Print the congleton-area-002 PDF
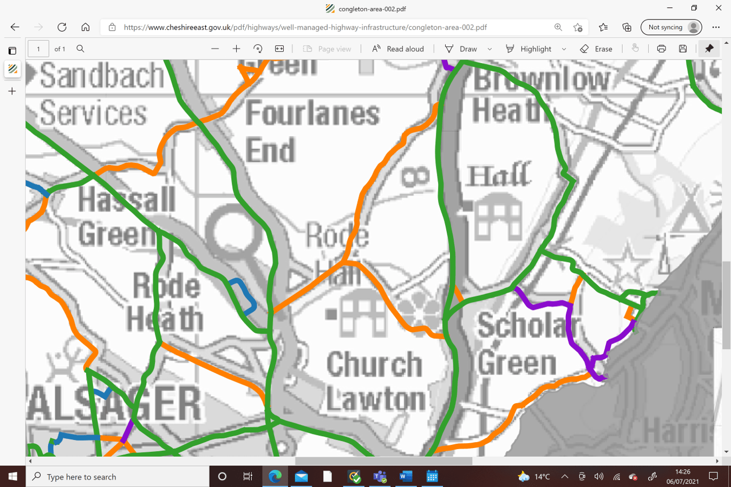 point(661,49)
